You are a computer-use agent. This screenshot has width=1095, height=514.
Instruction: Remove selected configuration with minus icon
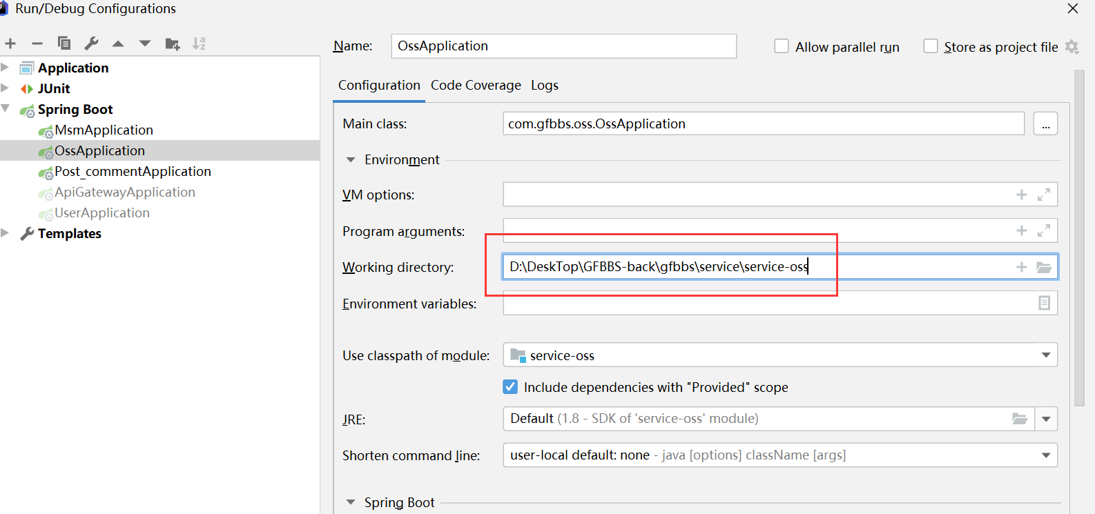pyautogui.click(x=37, y=43)
